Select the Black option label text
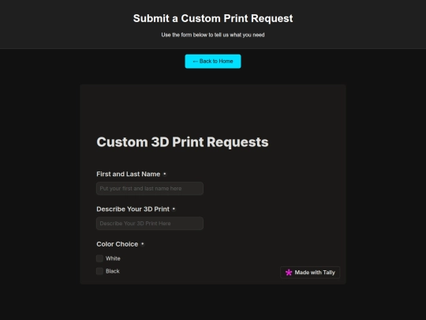Screen dimensions: 426x320 click(x=113, y=271)
